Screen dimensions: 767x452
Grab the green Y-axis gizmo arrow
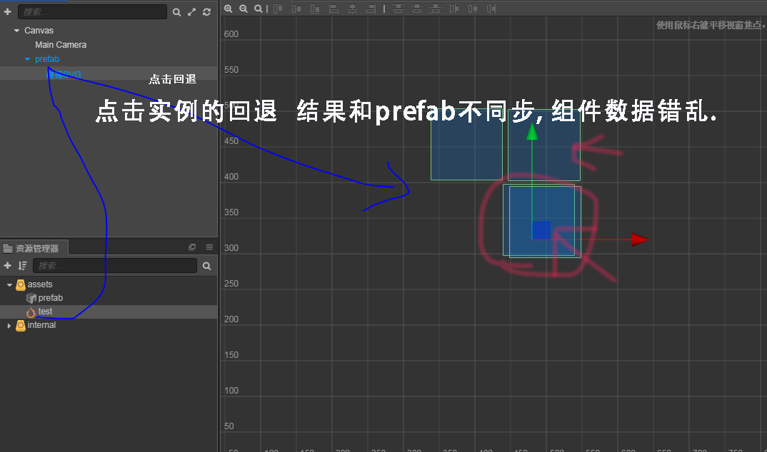point(532,132)
